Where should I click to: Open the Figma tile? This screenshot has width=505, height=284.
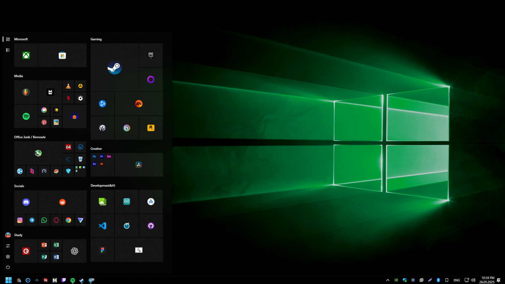click(102, 250)
